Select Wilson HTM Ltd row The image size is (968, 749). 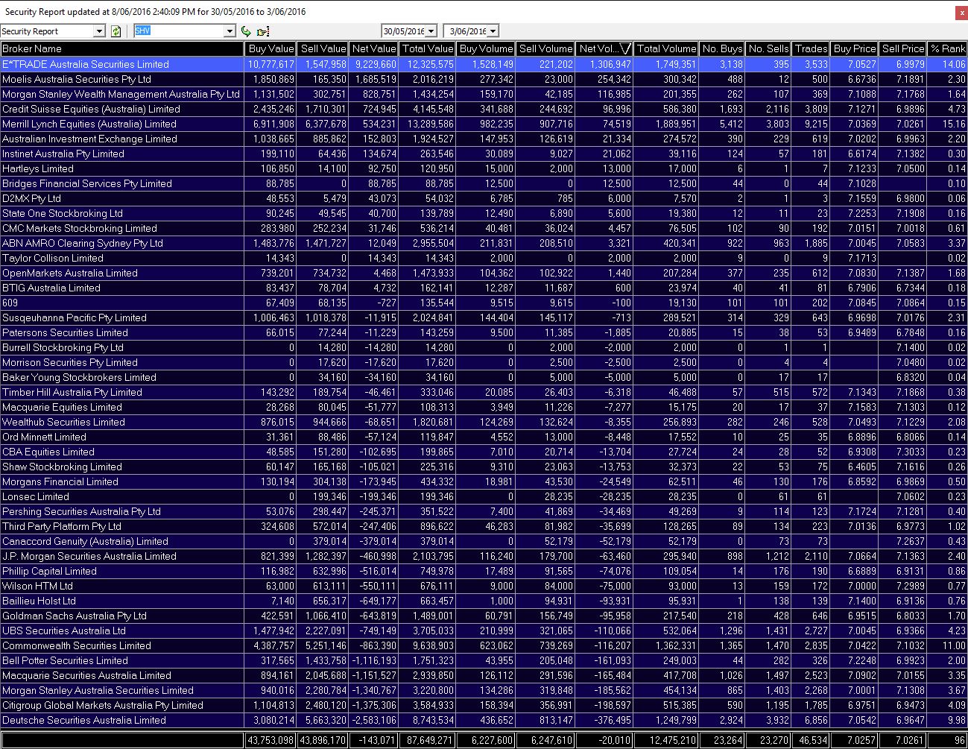484,586
